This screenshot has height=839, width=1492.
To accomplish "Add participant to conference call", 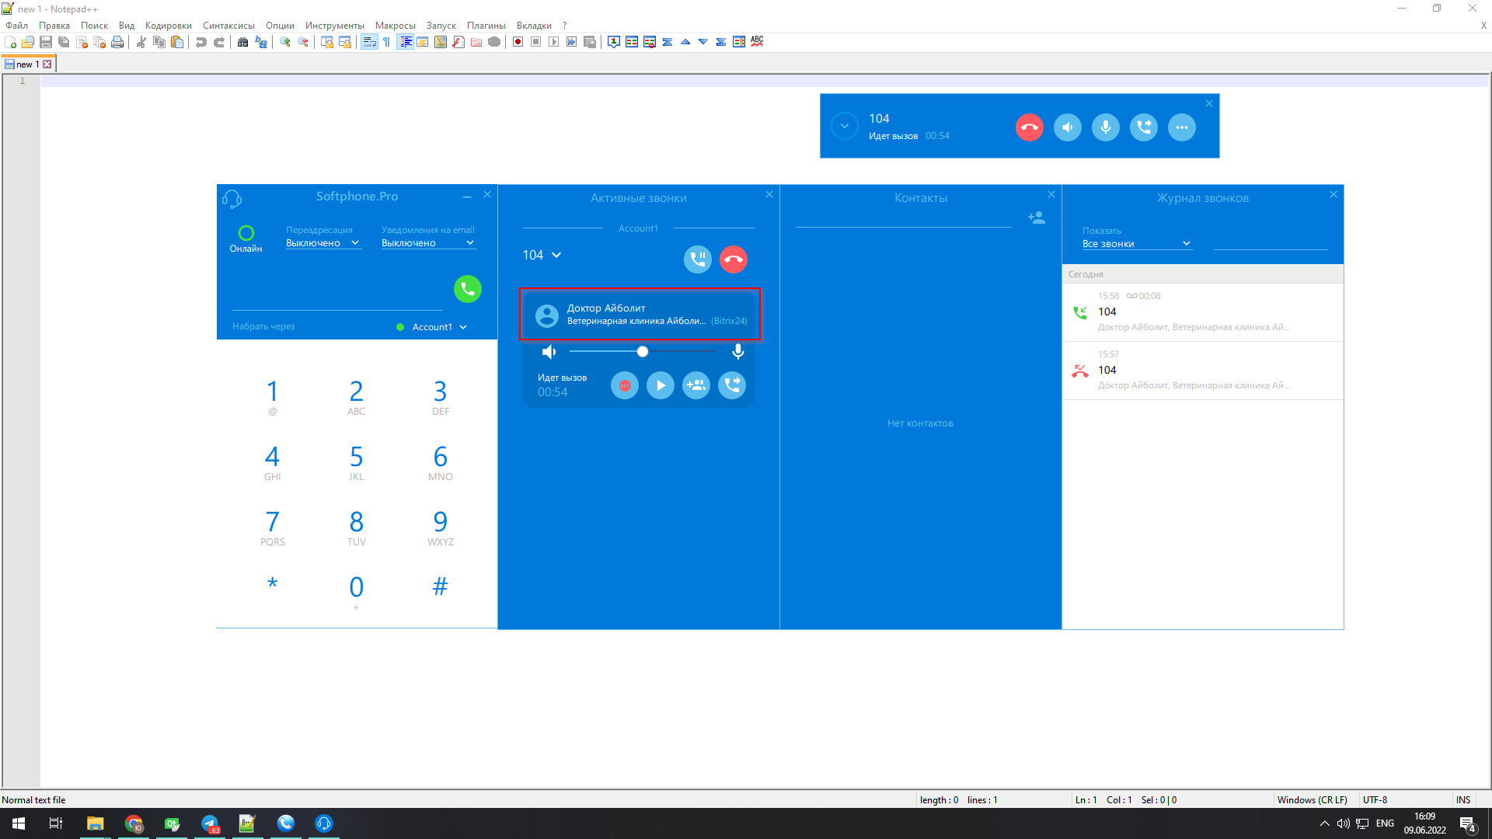I will click(x=696, y=385).
